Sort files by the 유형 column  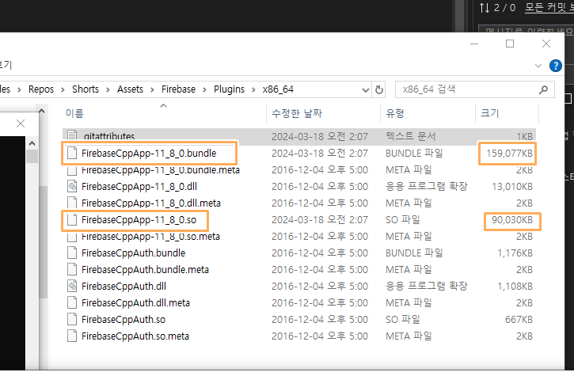(x=394, y=113)
